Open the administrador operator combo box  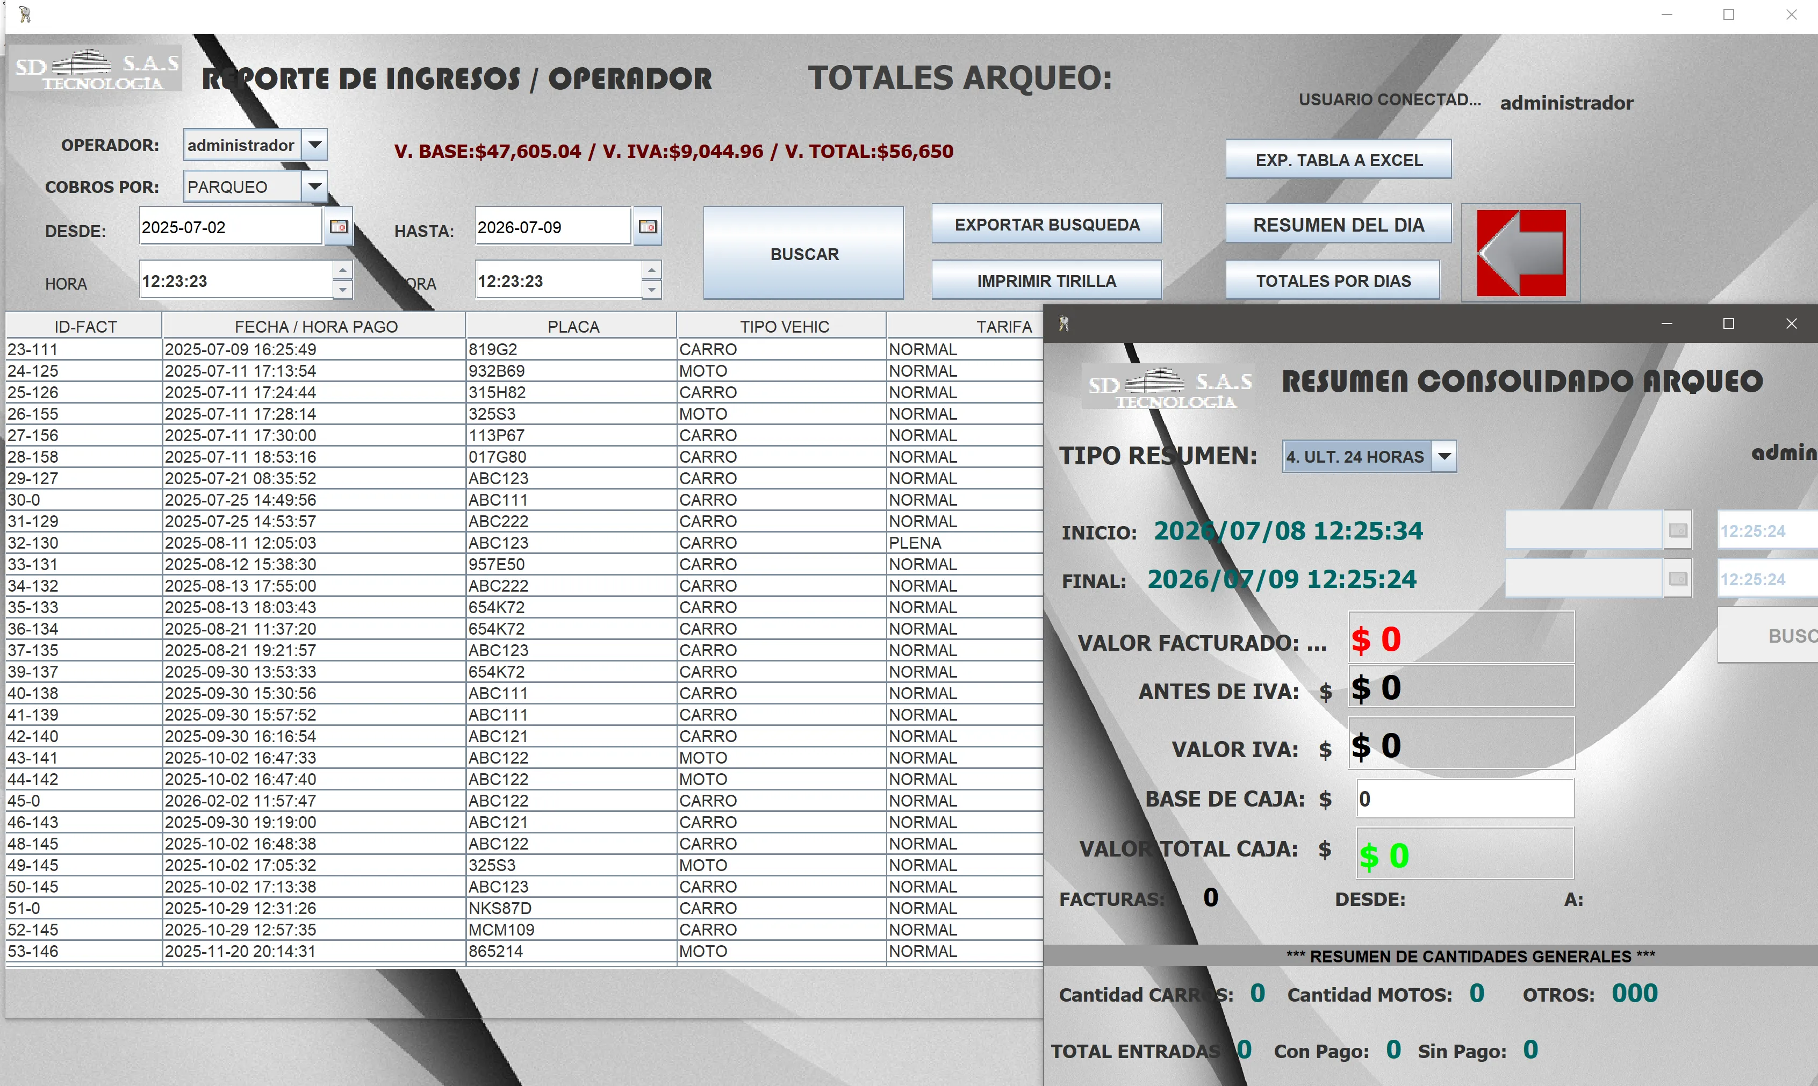255,145
